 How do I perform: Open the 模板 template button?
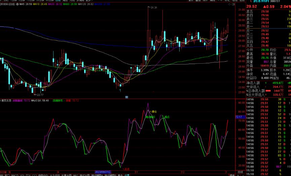[x=232, y=175]
